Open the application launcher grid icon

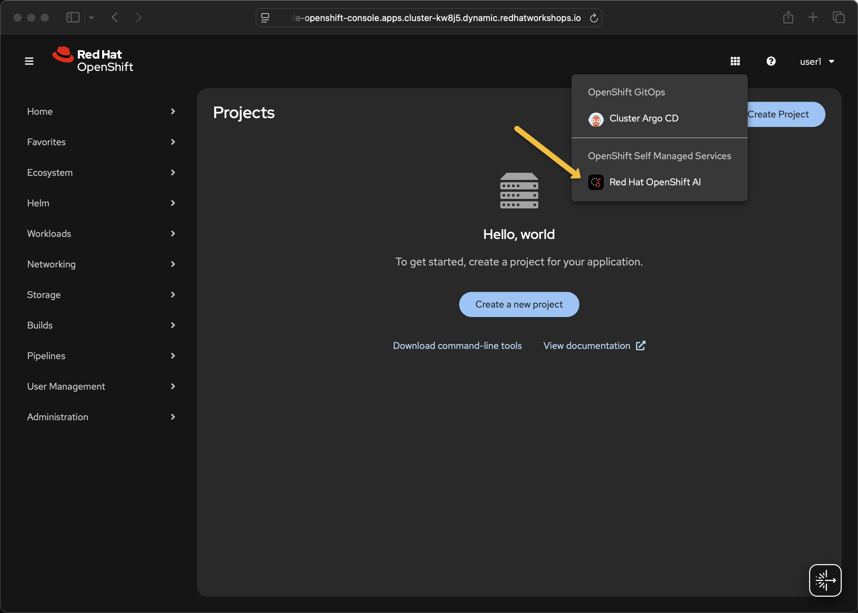point(735,61)
